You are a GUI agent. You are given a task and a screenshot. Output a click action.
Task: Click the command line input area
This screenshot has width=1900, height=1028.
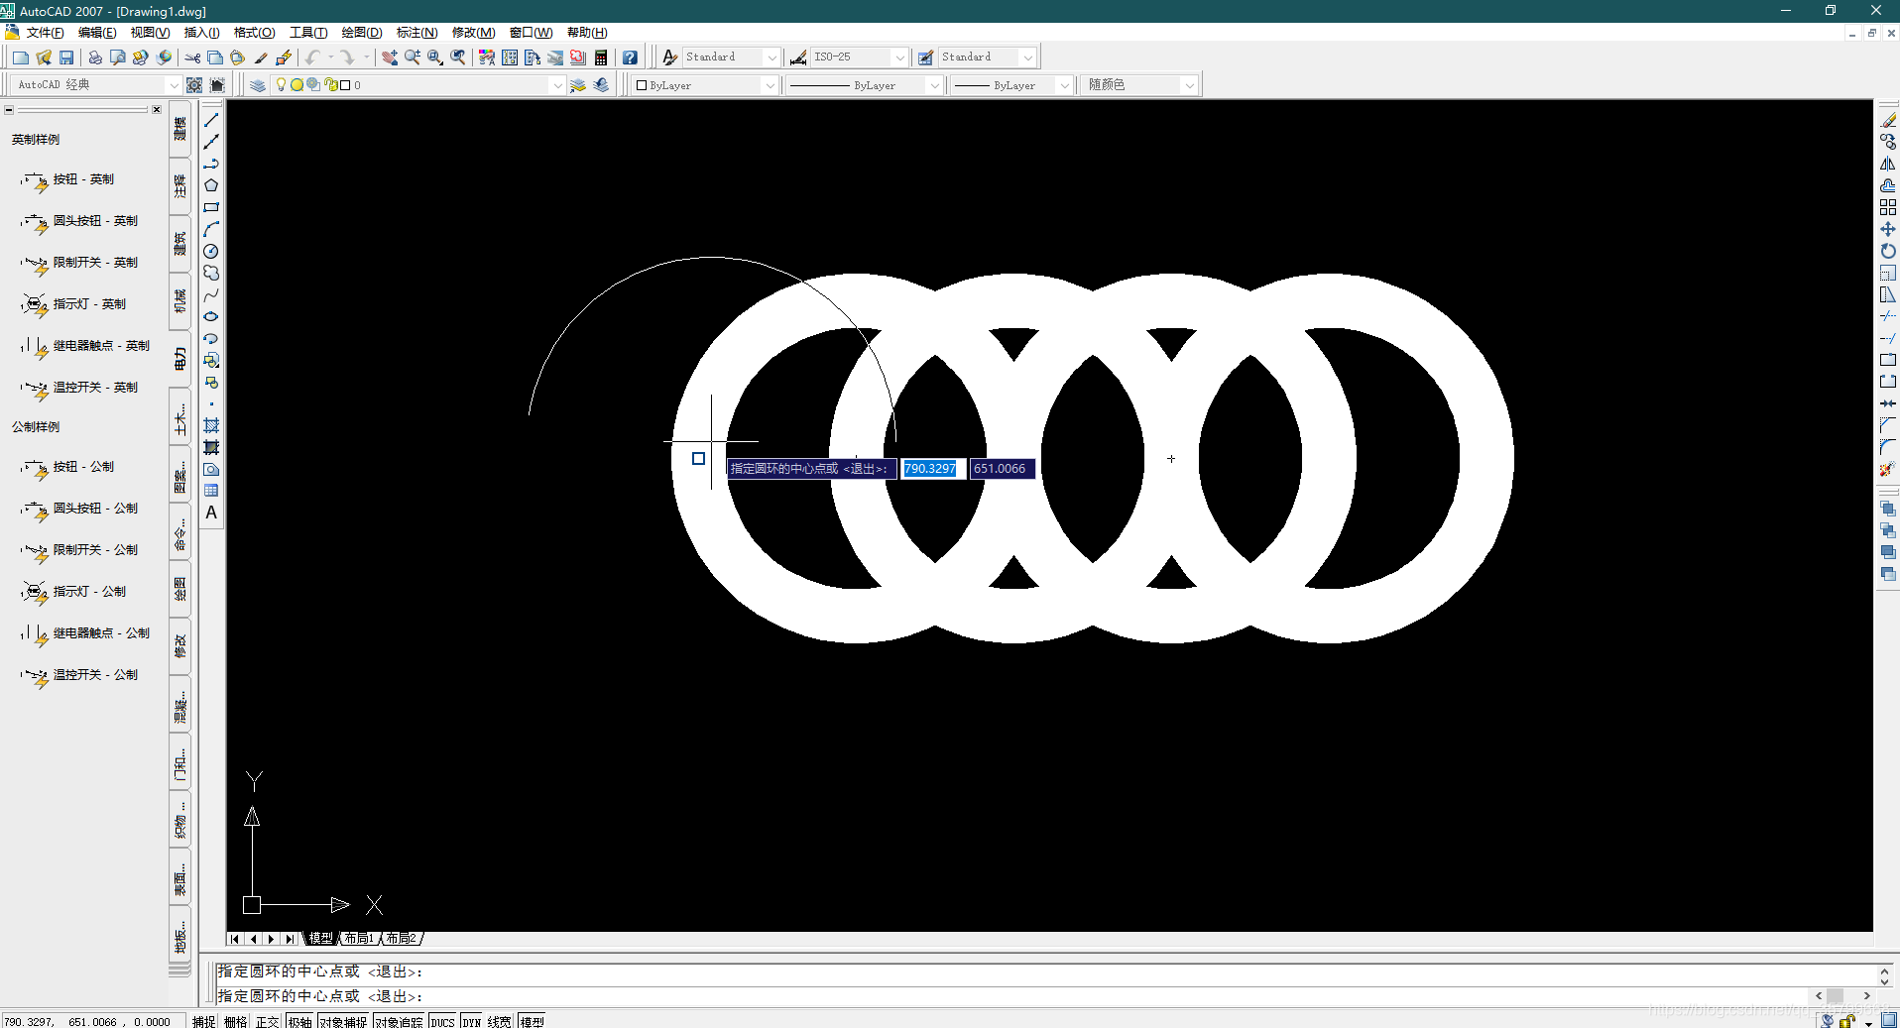click(x=1011, y=996)
